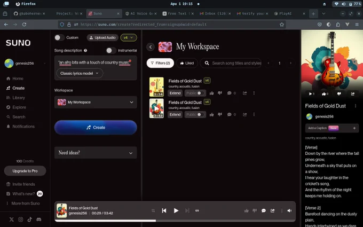Like the second Fields of Gold Dust song
The image size is (363, 227).
point(211,114)
